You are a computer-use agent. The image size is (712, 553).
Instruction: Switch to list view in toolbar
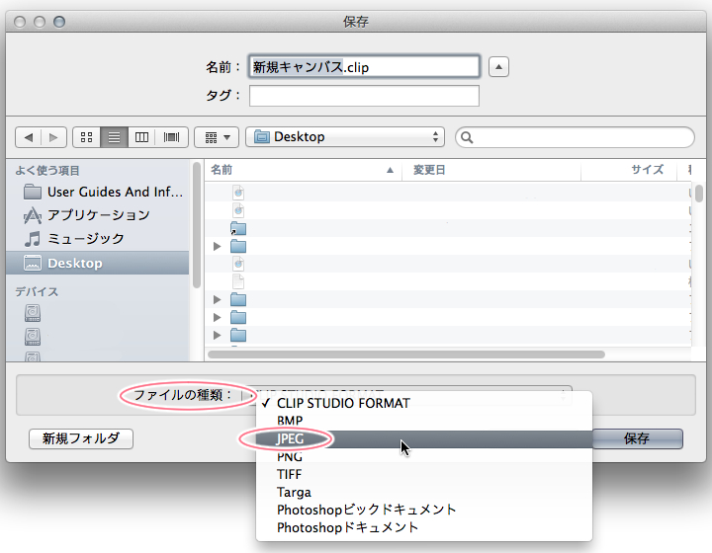click(x=115, y=137)
